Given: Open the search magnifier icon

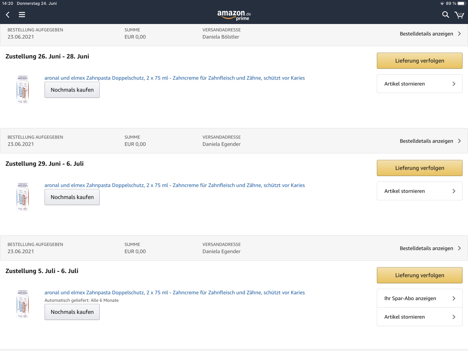Looking at the screenshot, I should tap(445, 15).
